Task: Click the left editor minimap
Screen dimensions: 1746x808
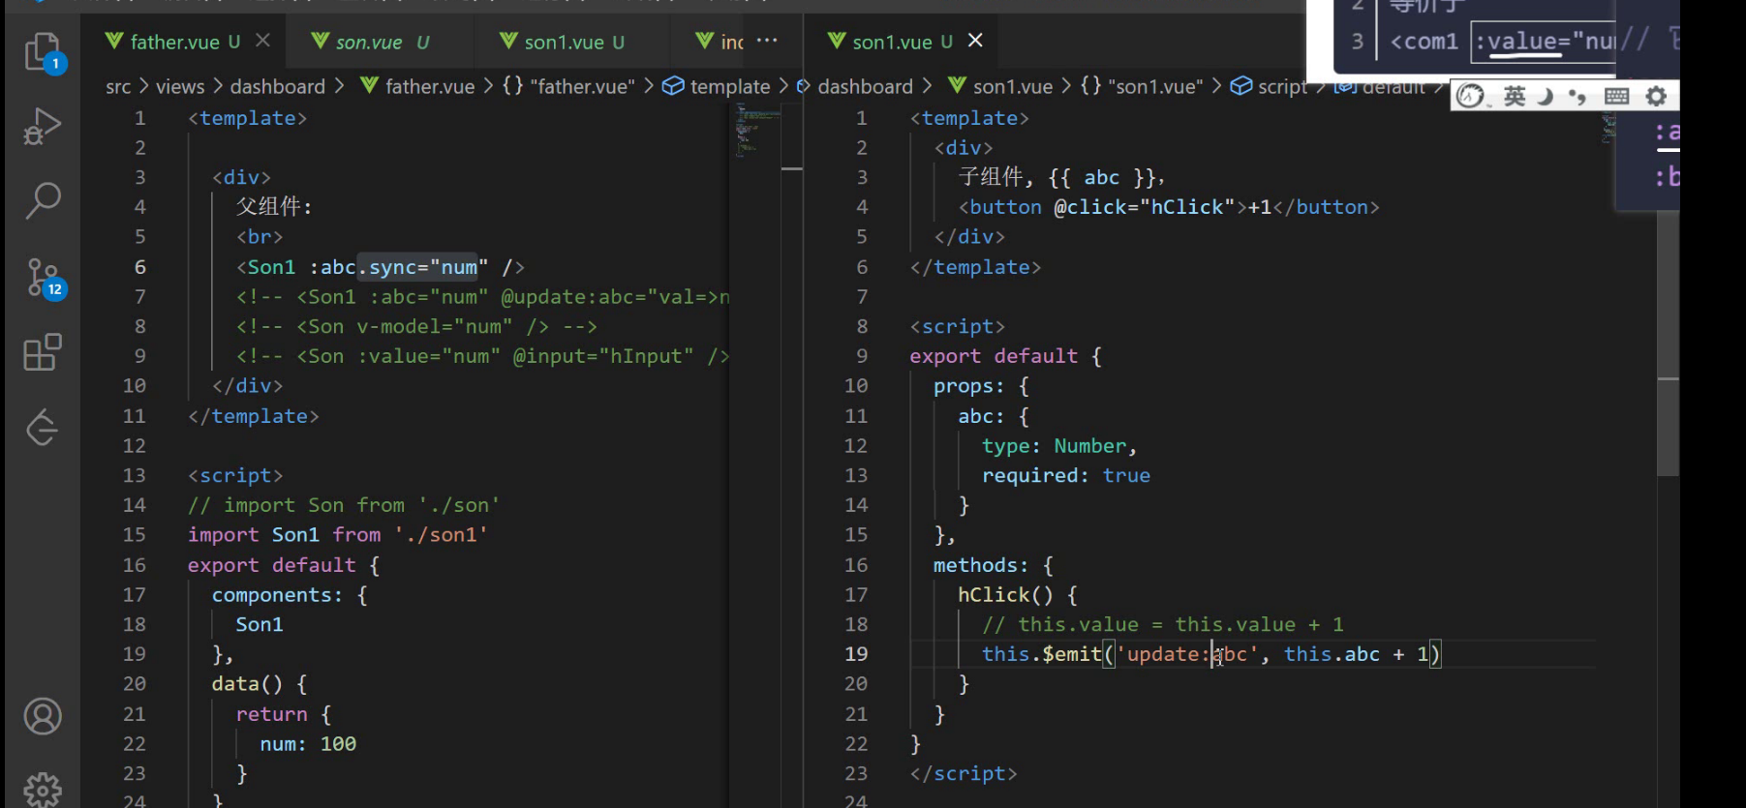Action: tap(756, 131)
